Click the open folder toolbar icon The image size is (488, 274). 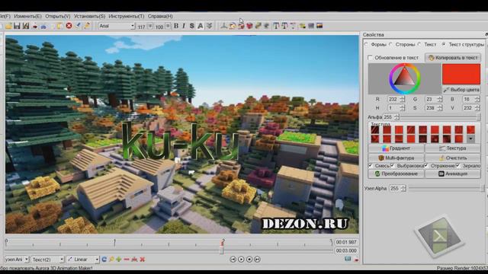coord(8,26)
